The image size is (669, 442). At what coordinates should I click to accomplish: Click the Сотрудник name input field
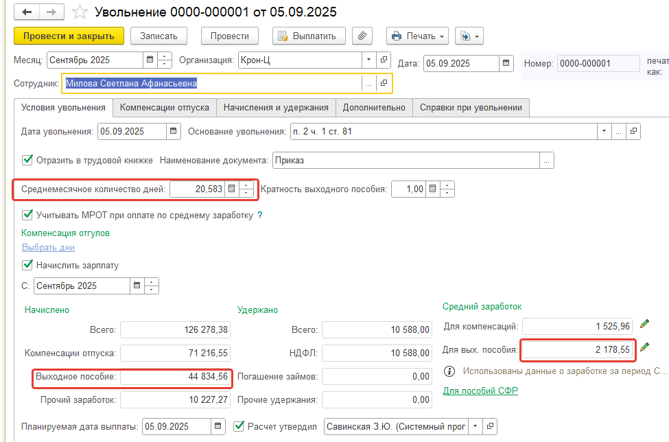pyautogui.click(x=211, y=84)
